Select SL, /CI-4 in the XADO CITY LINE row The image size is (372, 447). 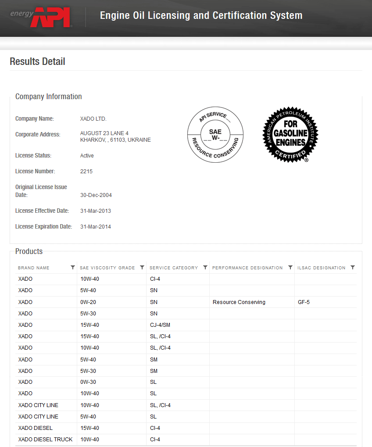[160, 405]
